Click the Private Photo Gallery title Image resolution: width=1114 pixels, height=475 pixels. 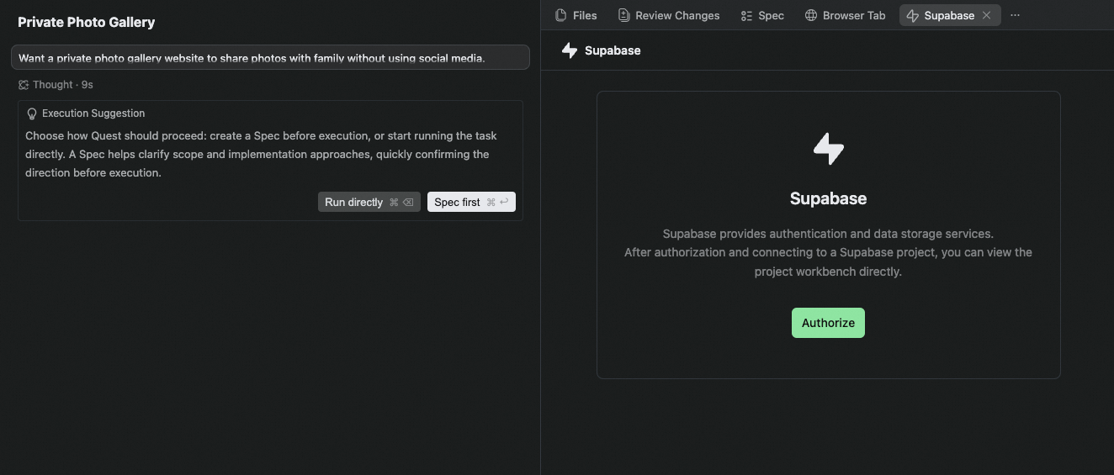coord(86,22)
